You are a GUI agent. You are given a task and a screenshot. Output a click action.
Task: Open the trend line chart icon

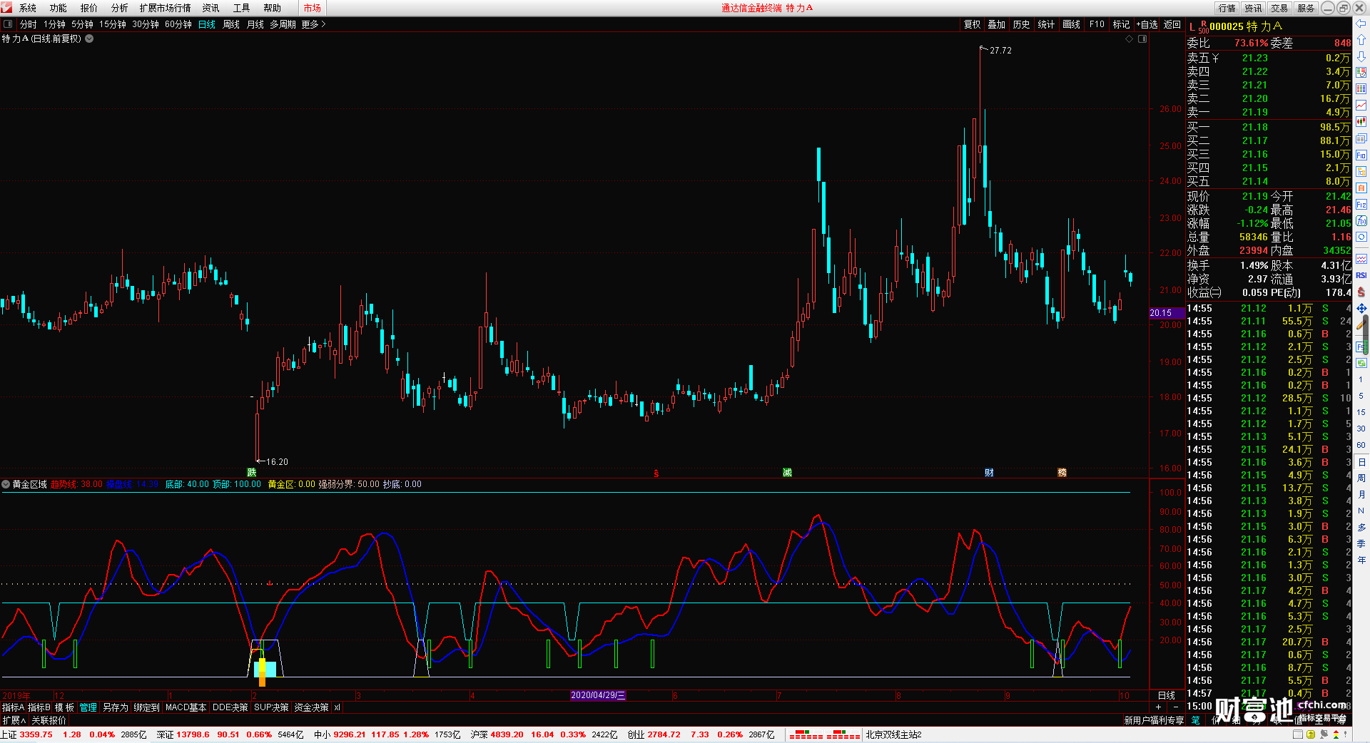click(x=1361, y=106)
